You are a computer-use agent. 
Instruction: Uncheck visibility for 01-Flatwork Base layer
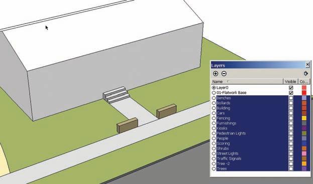point(291,93)
